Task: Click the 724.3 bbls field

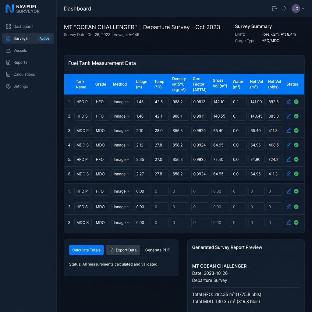Action: (274, 159)
